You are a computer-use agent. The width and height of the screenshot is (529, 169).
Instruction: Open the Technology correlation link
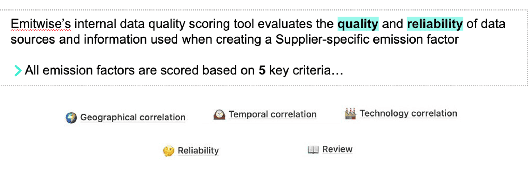click(x=408, y=113)
